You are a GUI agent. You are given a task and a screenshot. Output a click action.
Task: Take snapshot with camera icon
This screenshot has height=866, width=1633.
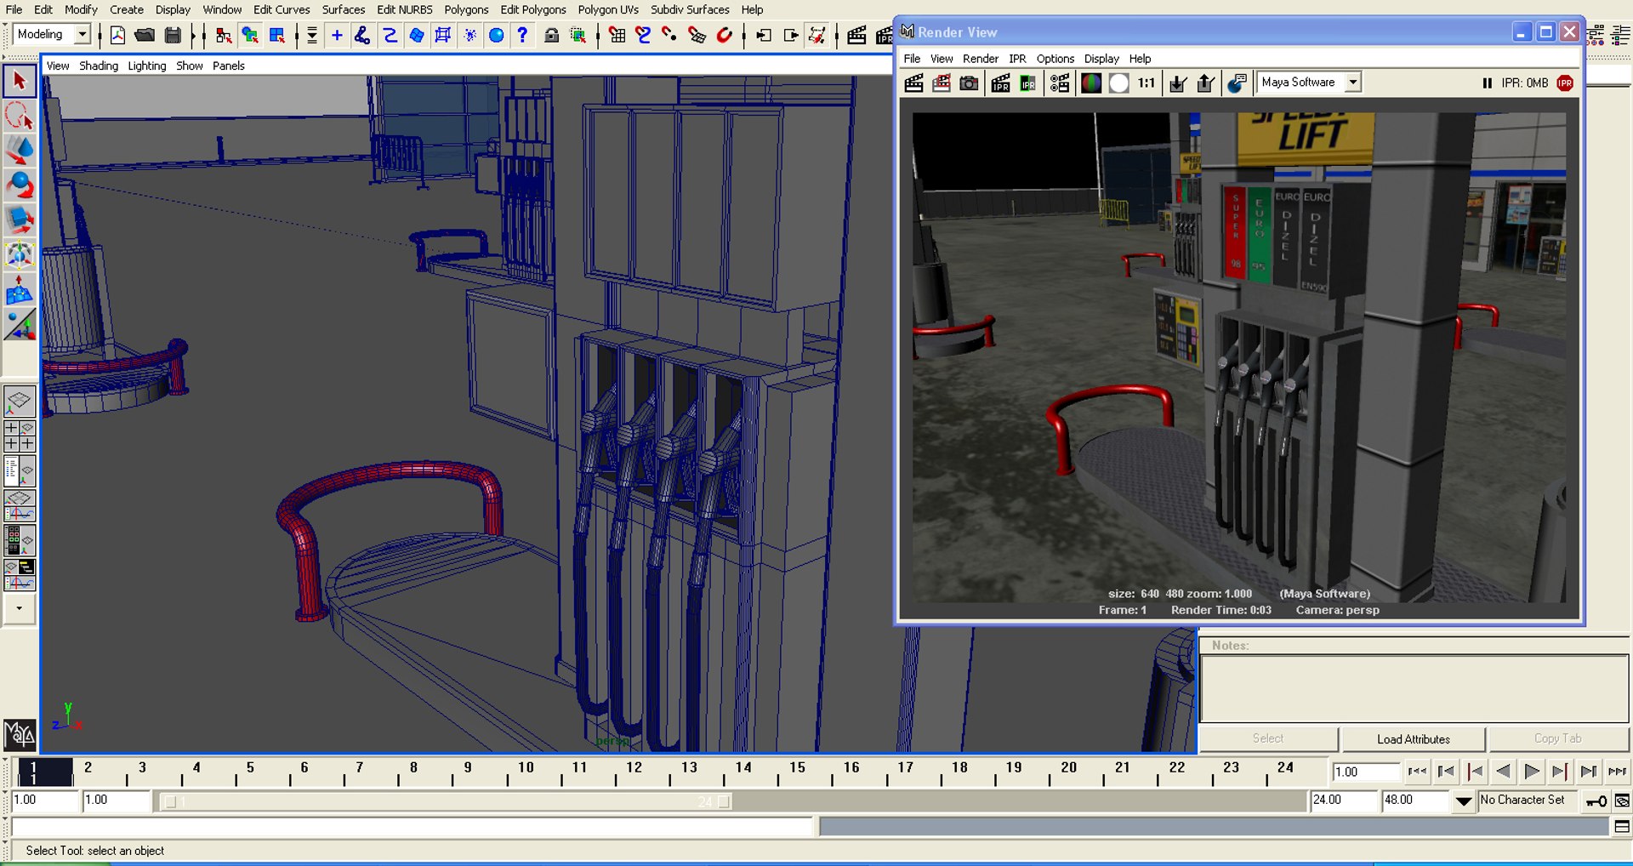point(969,83)
